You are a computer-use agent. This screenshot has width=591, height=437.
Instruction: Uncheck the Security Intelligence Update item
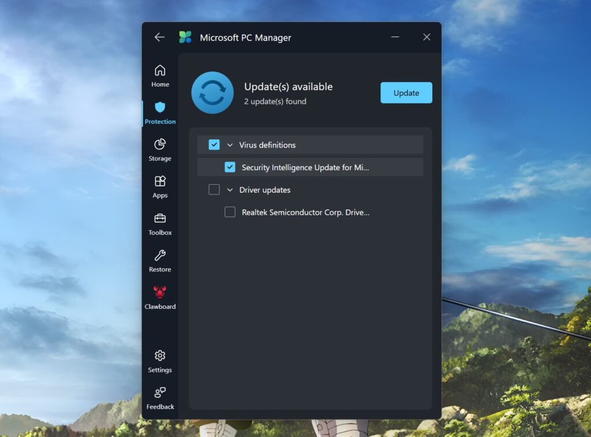tap(230, 167)
